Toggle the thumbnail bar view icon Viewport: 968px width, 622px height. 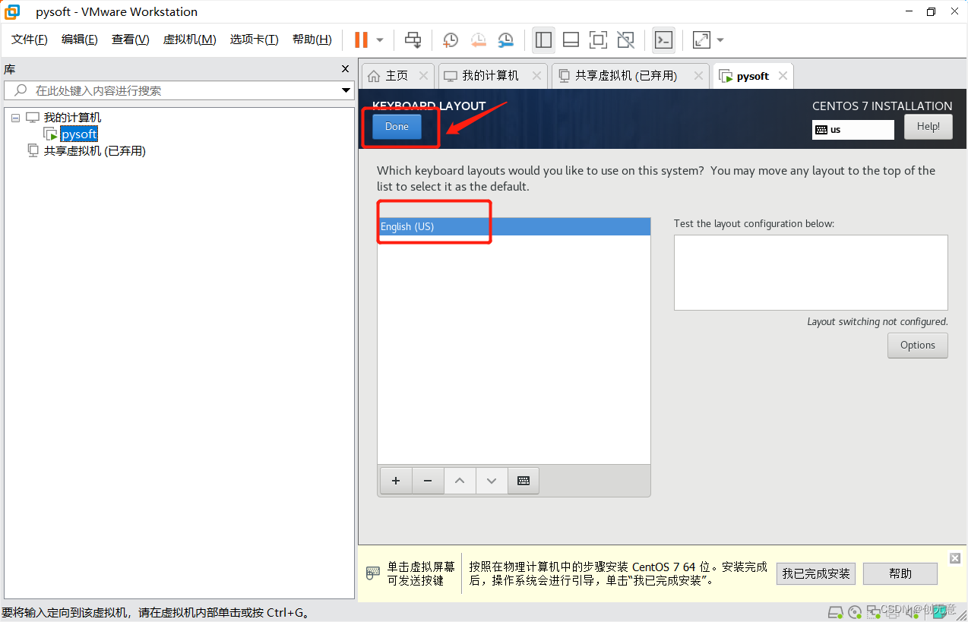571,39
